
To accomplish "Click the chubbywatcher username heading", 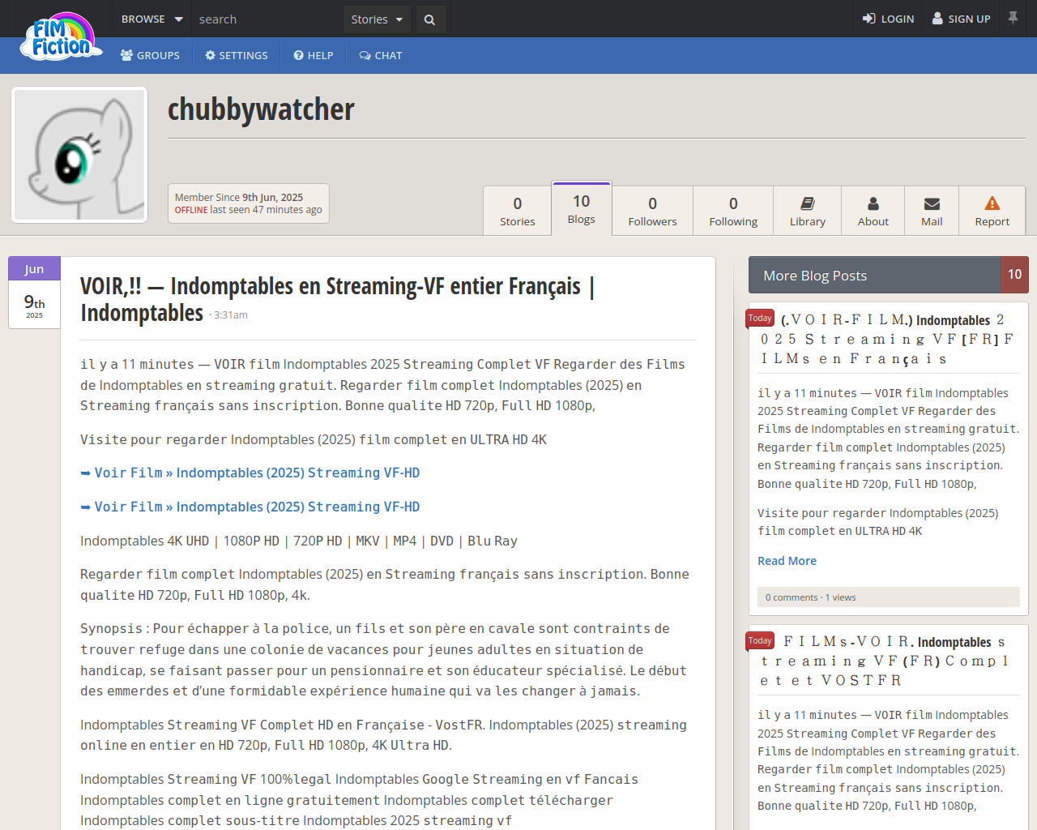I will tap(261, 109).
